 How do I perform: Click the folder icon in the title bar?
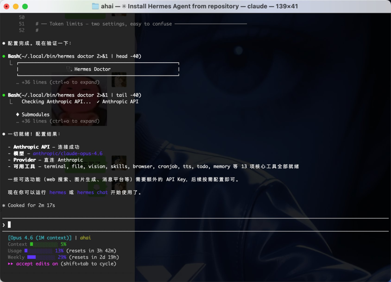(95, 6)
